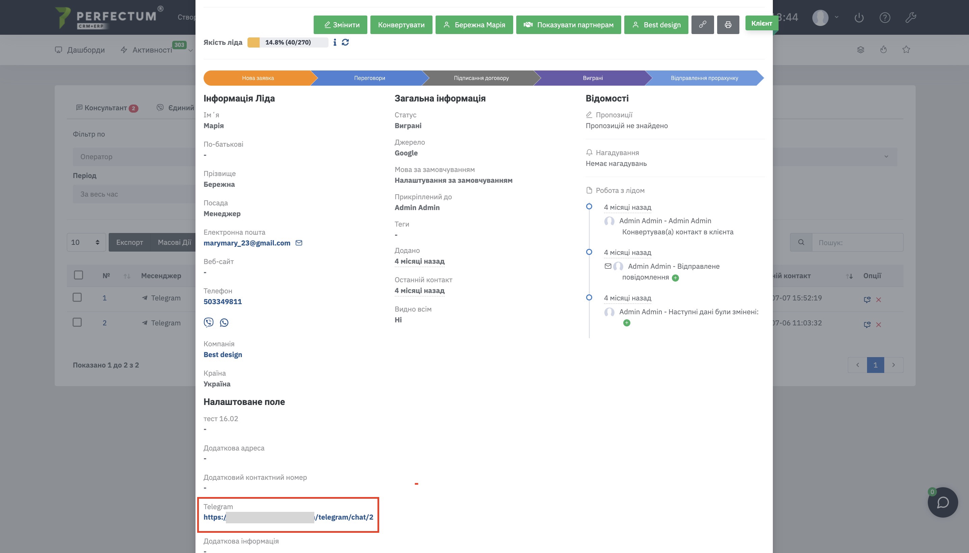Delete row 1 with red X
This screenshot has width=969, height=553.
click(879, 300)
